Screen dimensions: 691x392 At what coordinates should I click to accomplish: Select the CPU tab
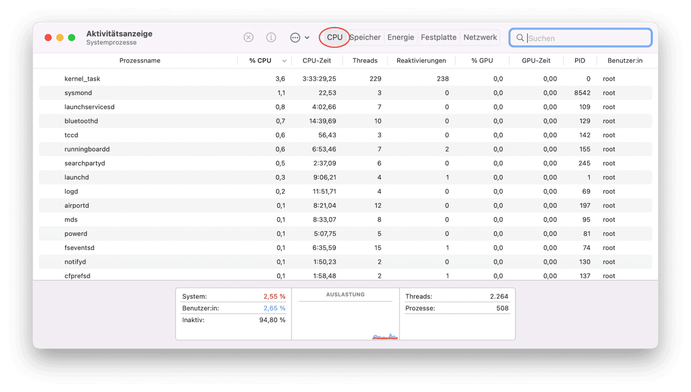click(335, 37)
